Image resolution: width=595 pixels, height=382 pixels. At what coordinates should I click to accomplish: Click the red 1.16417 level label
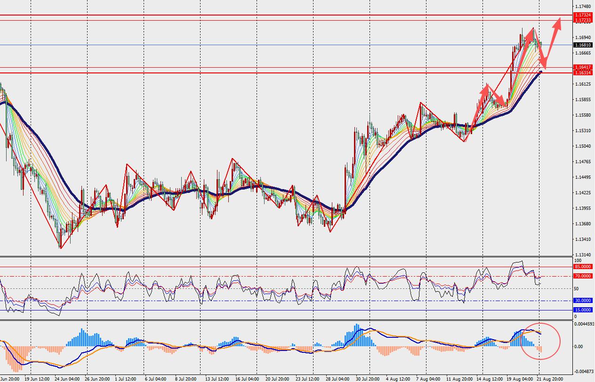pyautogui.click(x=583, y=67)
